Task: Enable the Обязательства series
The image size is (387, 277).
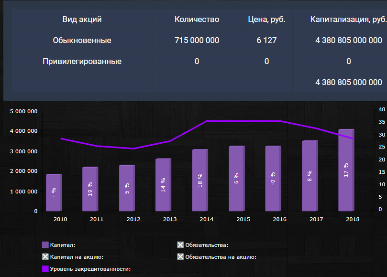Action: 180,245
